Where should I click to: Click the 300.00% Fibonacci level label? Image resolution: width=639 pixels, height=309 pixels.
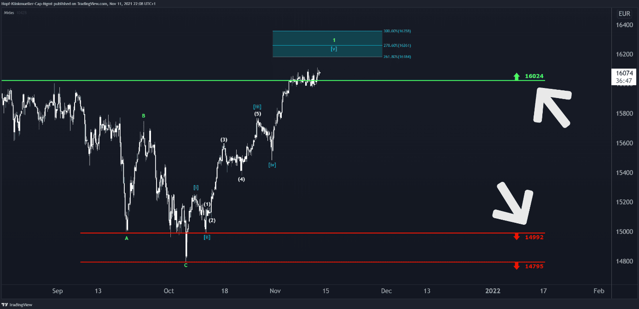[x=397, y=31]
